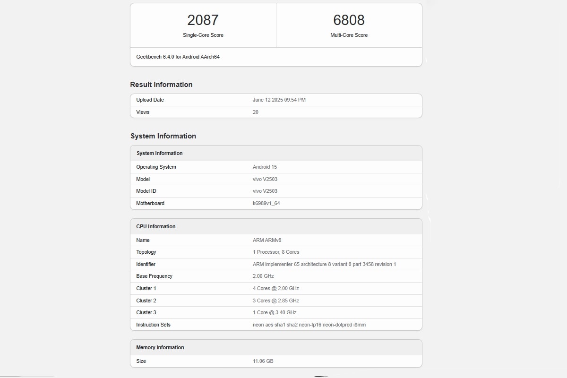
Task: Select the System Information section heading
Action: tap(163, 136)
